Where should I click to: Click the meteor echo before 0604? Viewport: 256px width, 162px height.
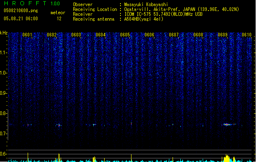coord(94,125)
